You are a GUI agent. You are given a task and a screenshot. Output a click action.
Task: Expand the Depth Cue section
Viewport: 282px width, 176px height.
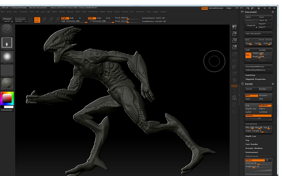click(x=251, y=136)
